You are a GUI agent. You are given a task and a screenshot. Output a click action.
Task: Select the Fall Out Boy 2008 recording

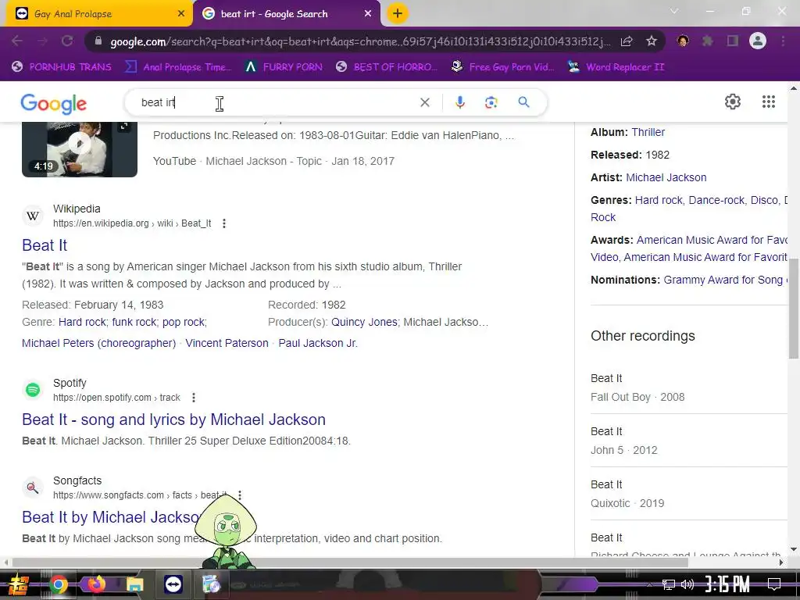[689, 387]
